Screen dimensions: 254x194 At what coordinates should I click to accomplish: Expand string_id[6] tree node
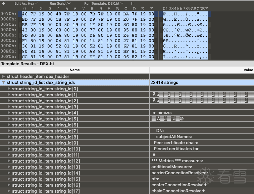coord(9,125)
